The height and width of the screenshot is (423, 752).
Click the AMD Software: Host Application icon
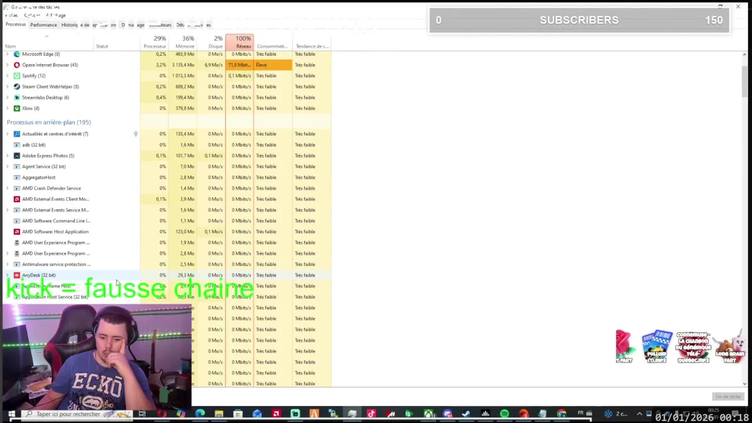pyautogui.click(x=16, y=231)
